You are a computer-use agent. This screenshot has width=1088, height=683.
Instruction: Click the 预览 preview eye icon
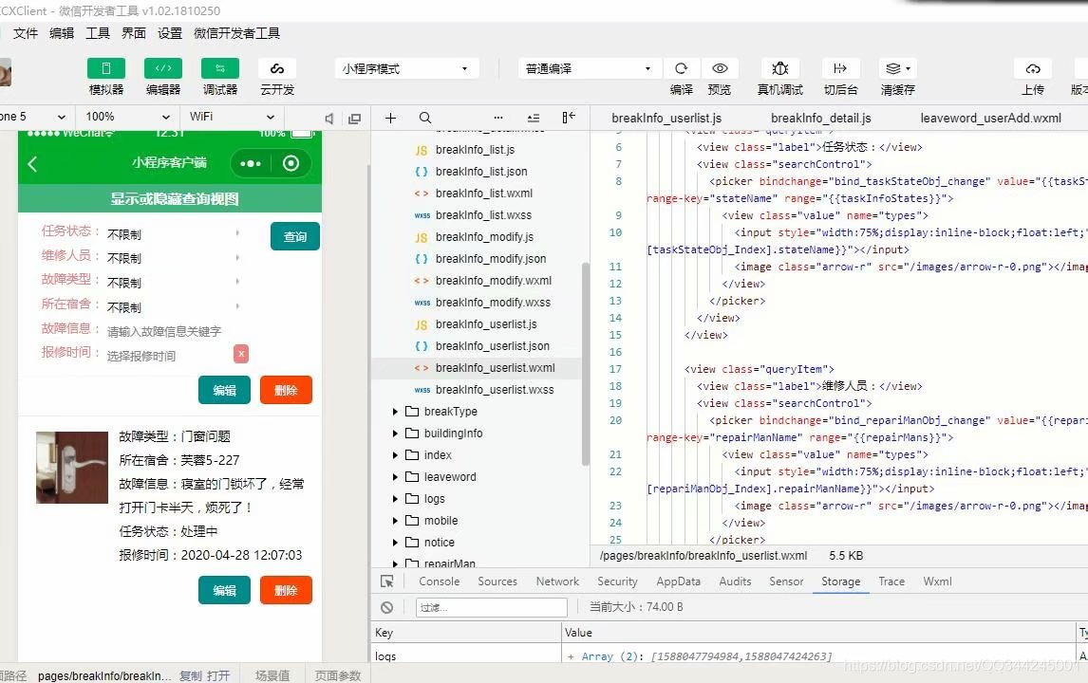[x=720, y=68]
